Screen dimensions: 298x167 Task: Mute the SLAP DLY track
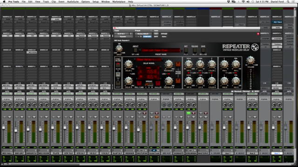point(120,117)
